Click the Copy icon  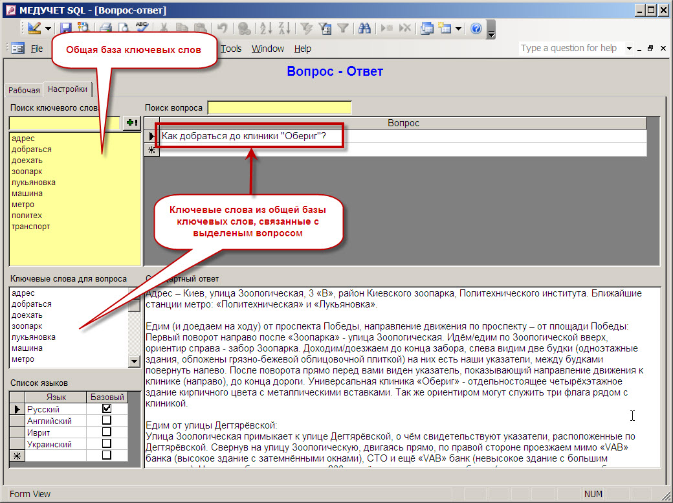click(182, 28)
